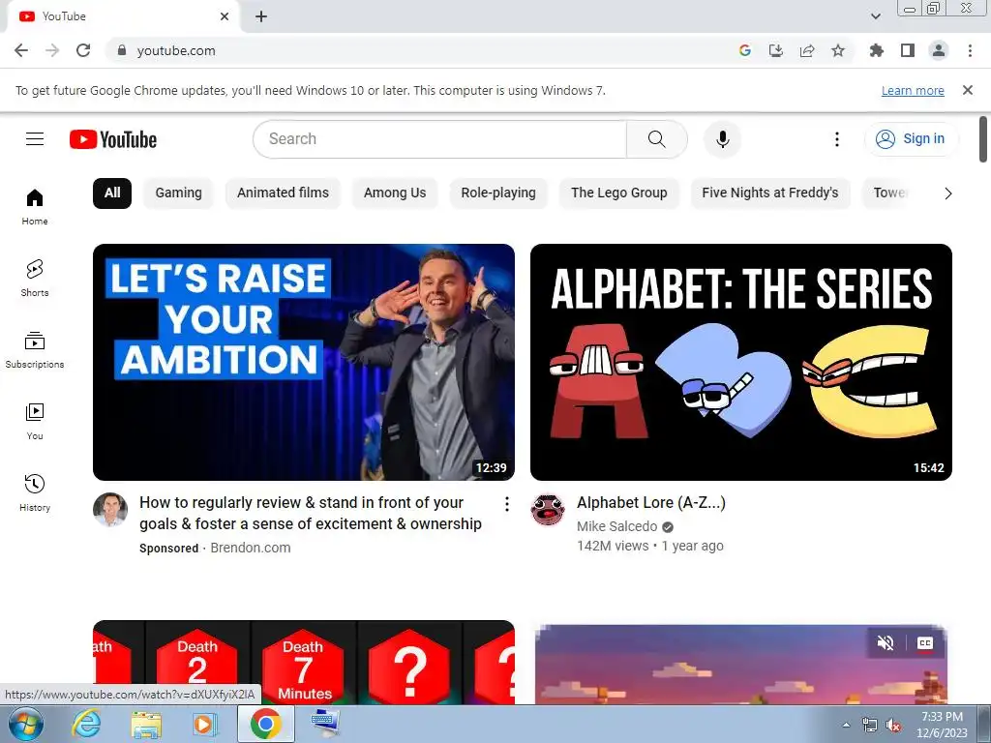Open the YouTube hamburger guide menu
Image resolution: width=991 pixels, height=743 pixels.
(x=35, y=139)
